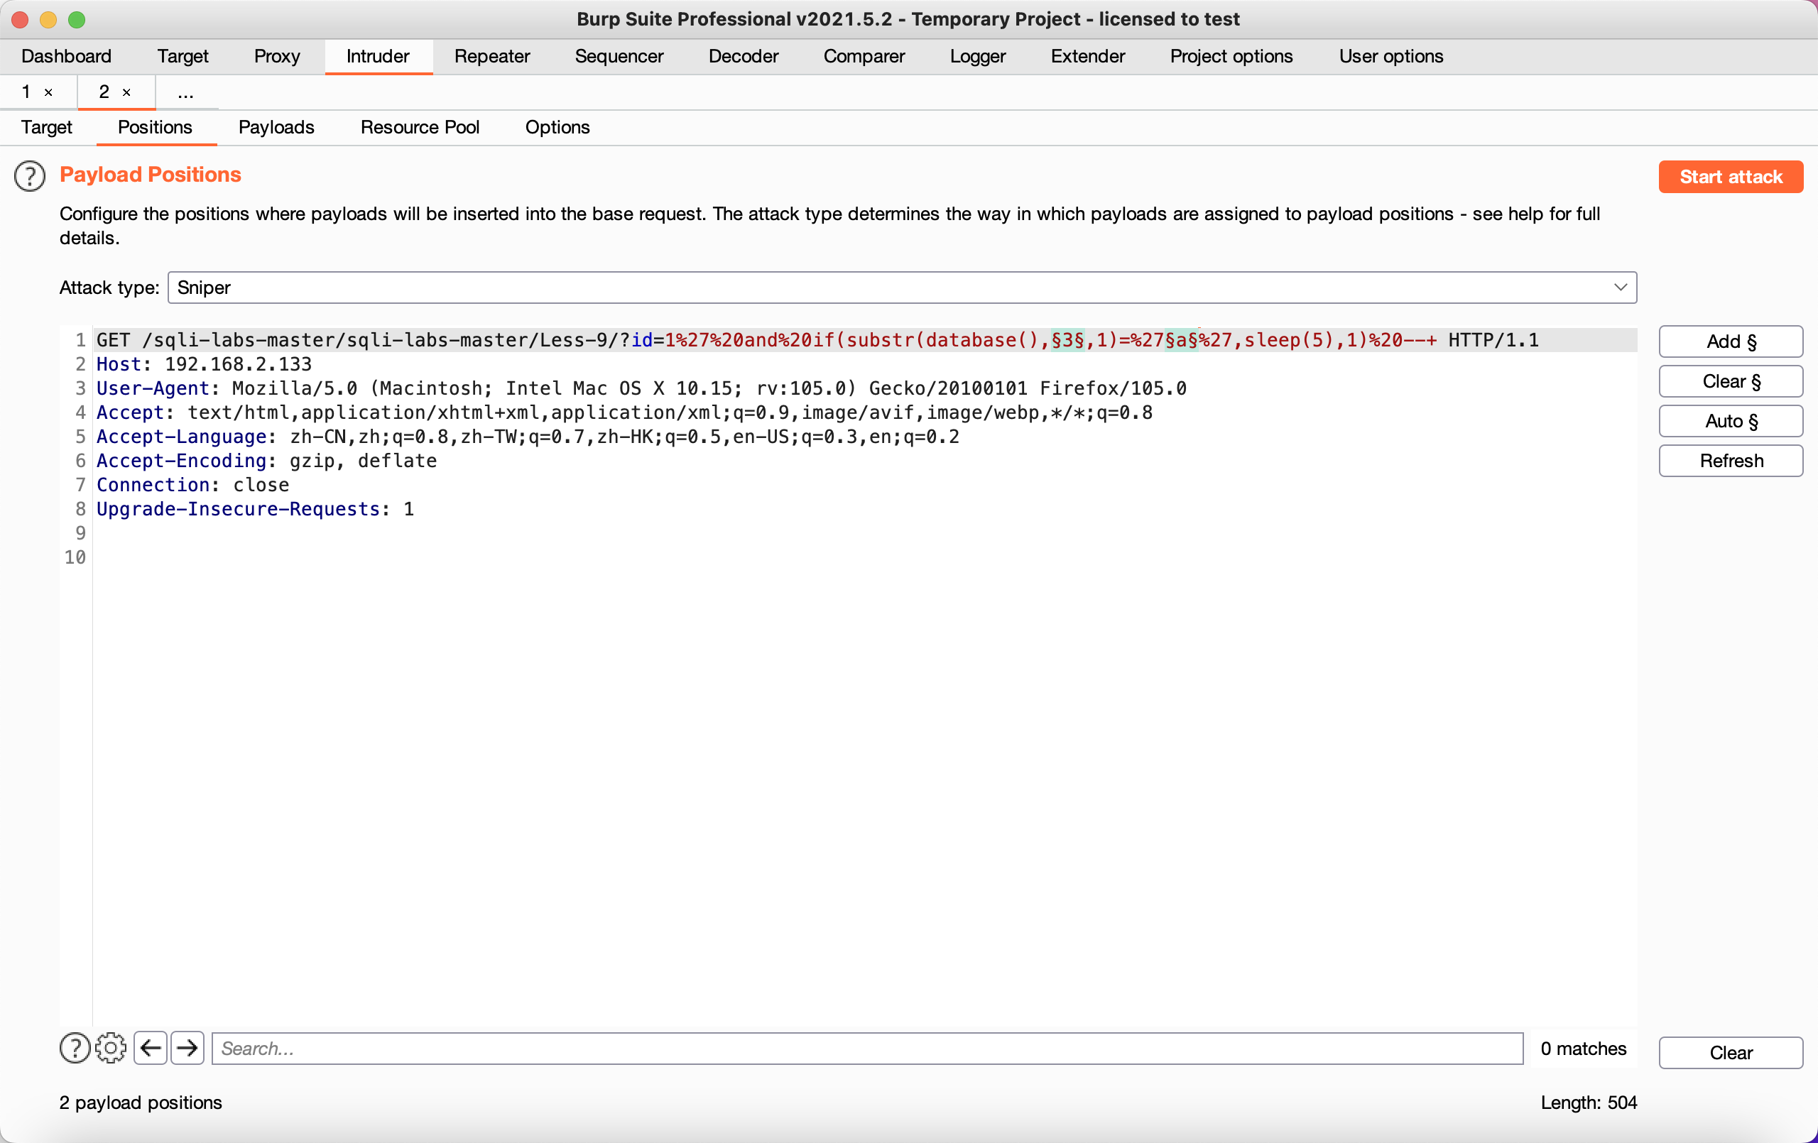Open the Logger tab
1818x1143 pixels.
[978, 56]
